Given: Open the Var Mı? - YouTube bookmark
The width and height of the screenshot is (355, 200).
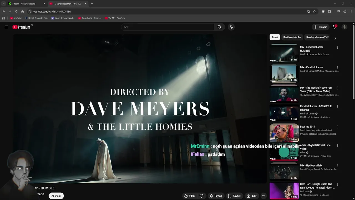Looking at the screenshot, I should [x=115, y=18].
